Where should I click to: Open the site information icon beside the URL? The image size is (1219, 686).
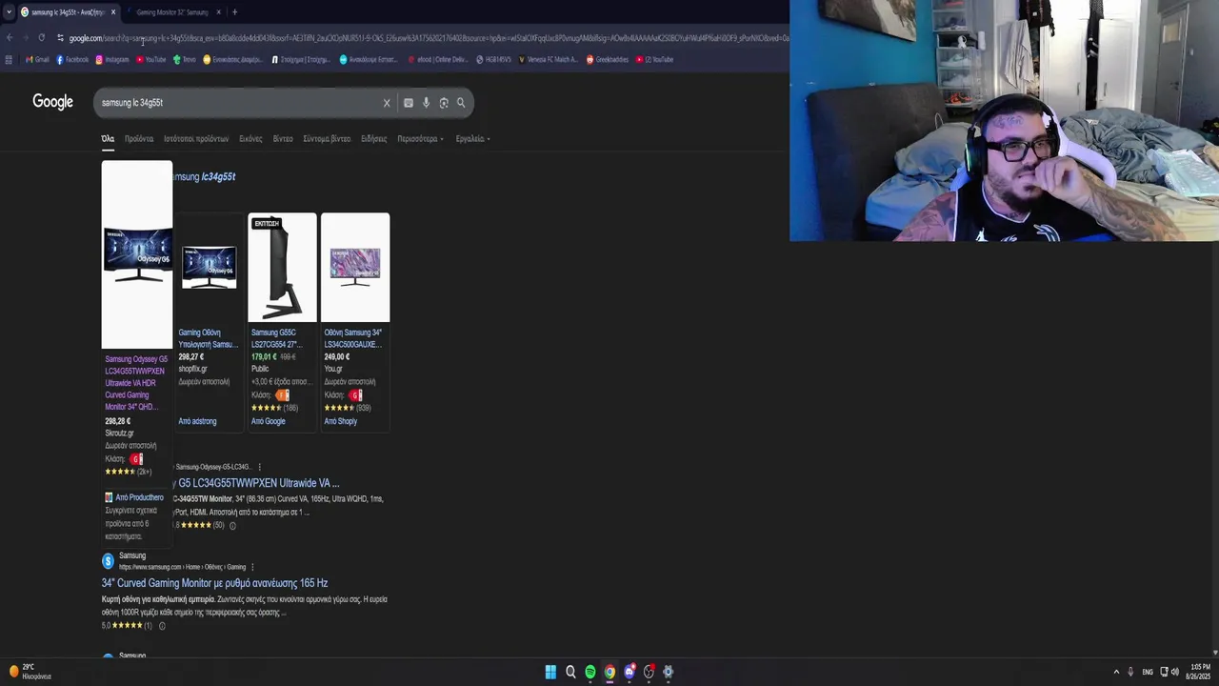tap(60, 38)
